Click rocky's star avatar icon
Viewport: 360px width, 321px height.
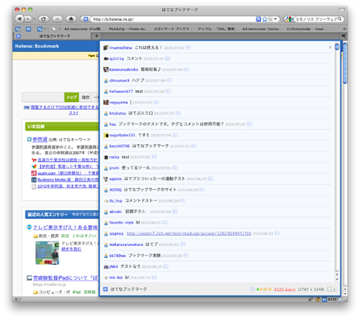click(x=106, y=157)
